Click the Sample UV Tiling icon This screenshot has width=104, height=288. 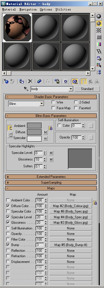[99, 37]
